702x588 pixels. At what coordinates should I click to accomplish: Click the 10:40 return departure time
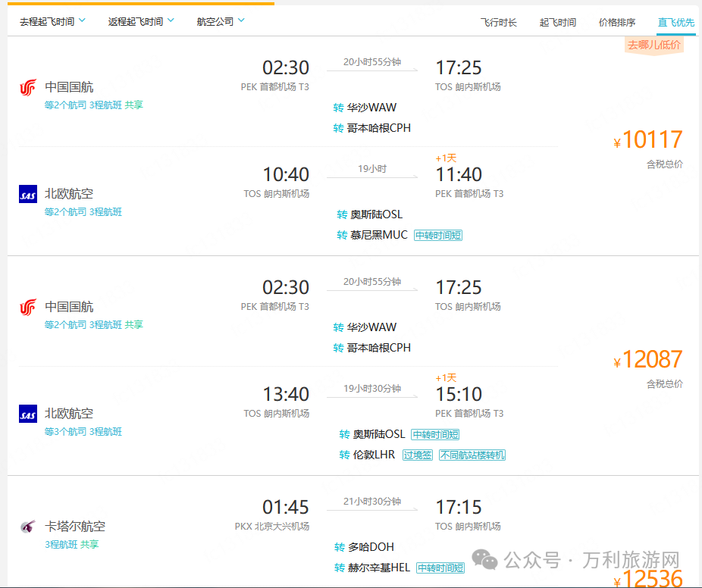pos(286,174)
